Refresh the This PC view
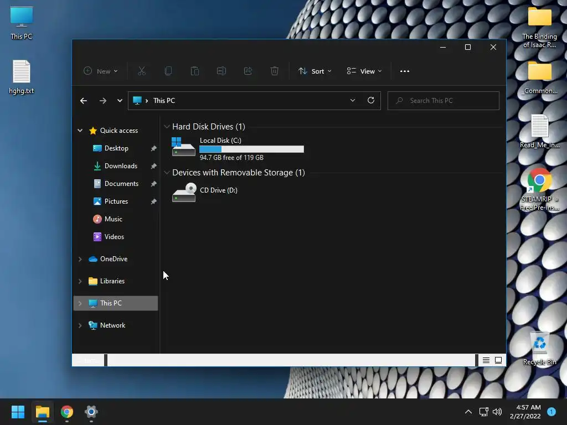 tap(370, 101)
